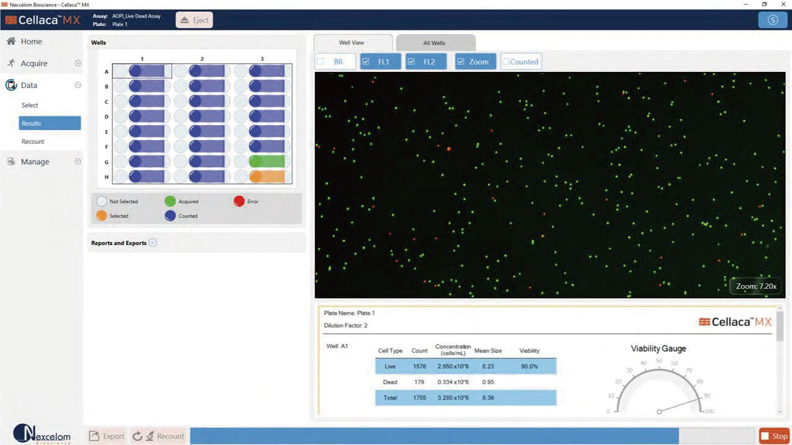Expand the Reports and Exports section
792x445 pixels.
153,243
